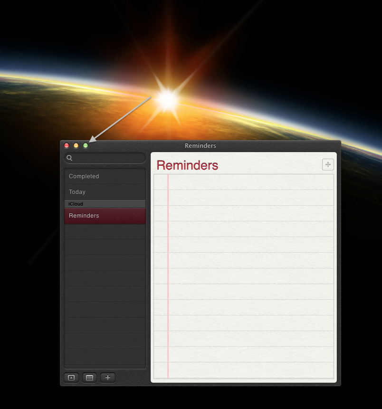Click the new reminder plus button

click(328, 164)
